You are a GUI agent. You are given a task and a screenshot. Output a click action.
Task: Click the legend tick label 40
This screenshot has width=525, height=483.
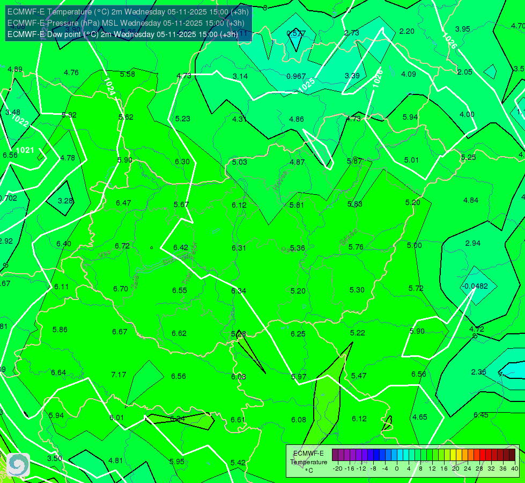pyautogui.click(x=515, y=469)
